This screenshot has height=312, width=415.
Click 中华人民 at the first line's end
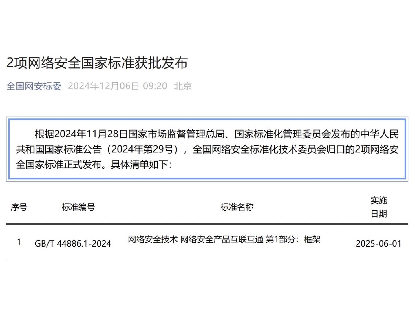tap(380, 134)
